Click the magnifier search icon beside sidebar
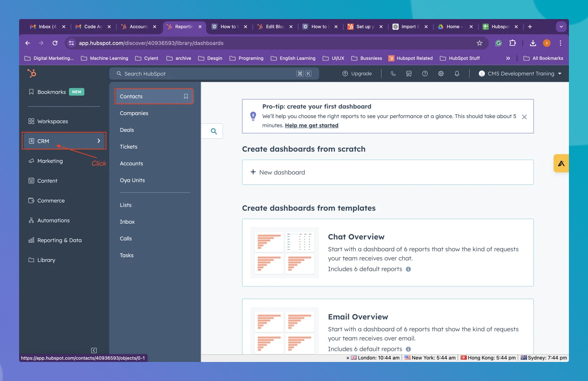This screenshot has width=588, height=381. click(214, 131)
